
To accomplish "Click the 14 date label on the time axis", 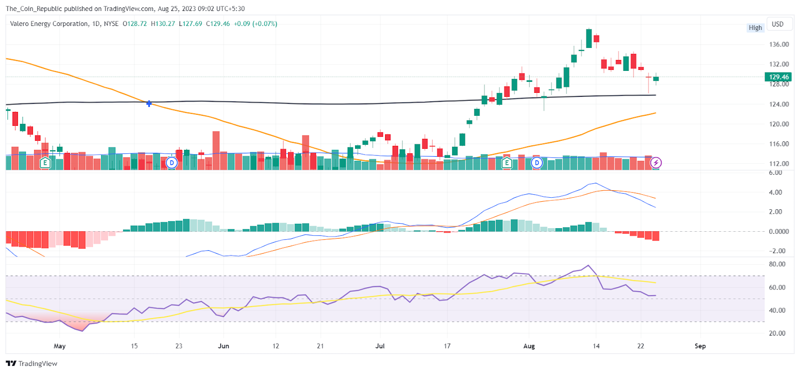I will (x=596, y=346).
